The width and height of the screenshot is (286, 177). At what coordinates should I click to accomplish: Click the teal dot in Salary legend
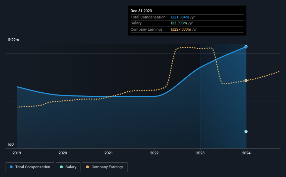pyautogui.click(x=61, y=167)
